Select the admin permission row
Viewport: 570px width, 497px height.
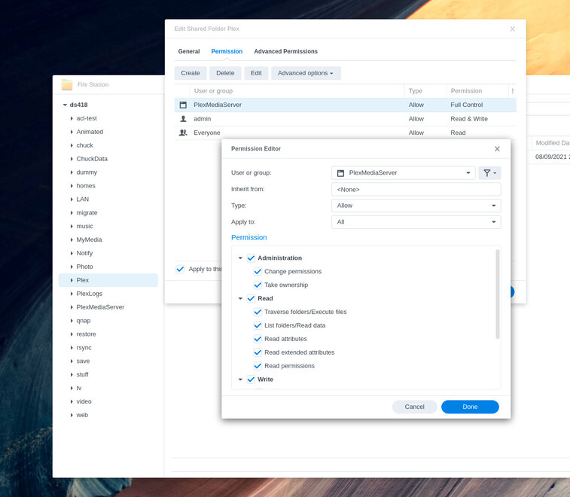(x=345, y=118)
